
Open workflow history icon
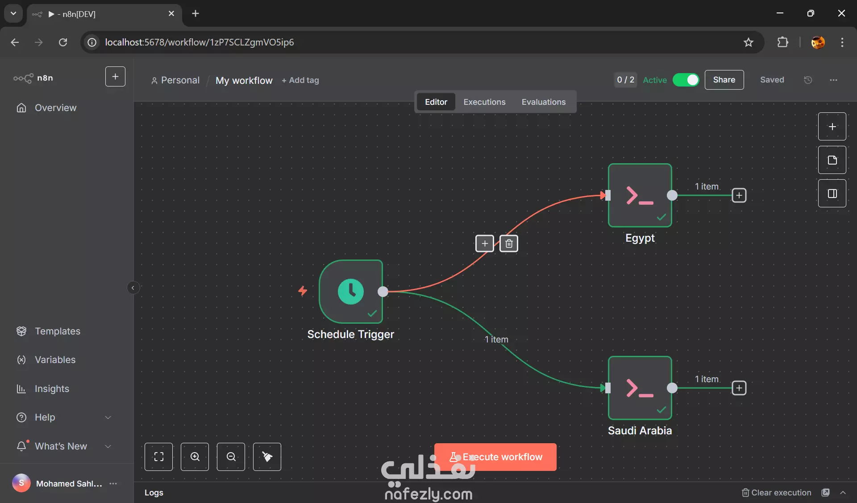coord(808,80)
